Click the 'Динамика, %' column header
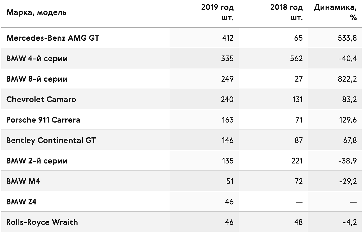This screenshot has height=233, width=363. [x=335, y=13]
